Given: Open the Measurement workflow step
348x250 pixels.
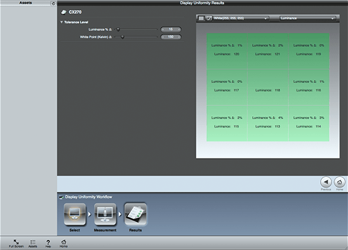Looking at the screenshot, I should click(105, 214).
